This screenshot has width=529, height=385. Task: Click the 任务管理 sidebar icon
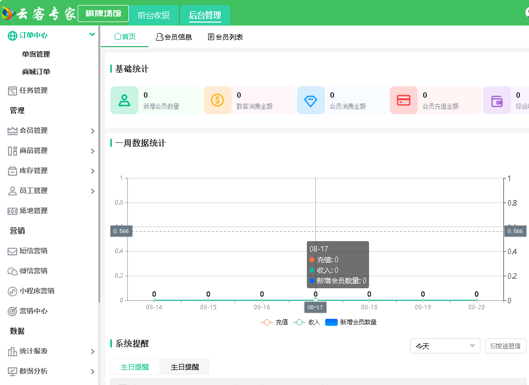[x=13, y=91]
